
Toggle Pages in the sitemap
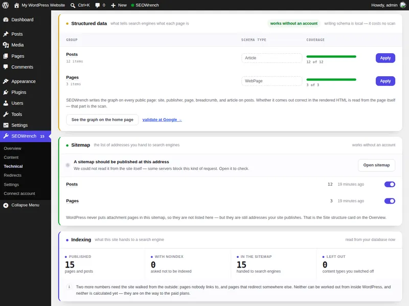pyautogui.click(x=390, y=201)
